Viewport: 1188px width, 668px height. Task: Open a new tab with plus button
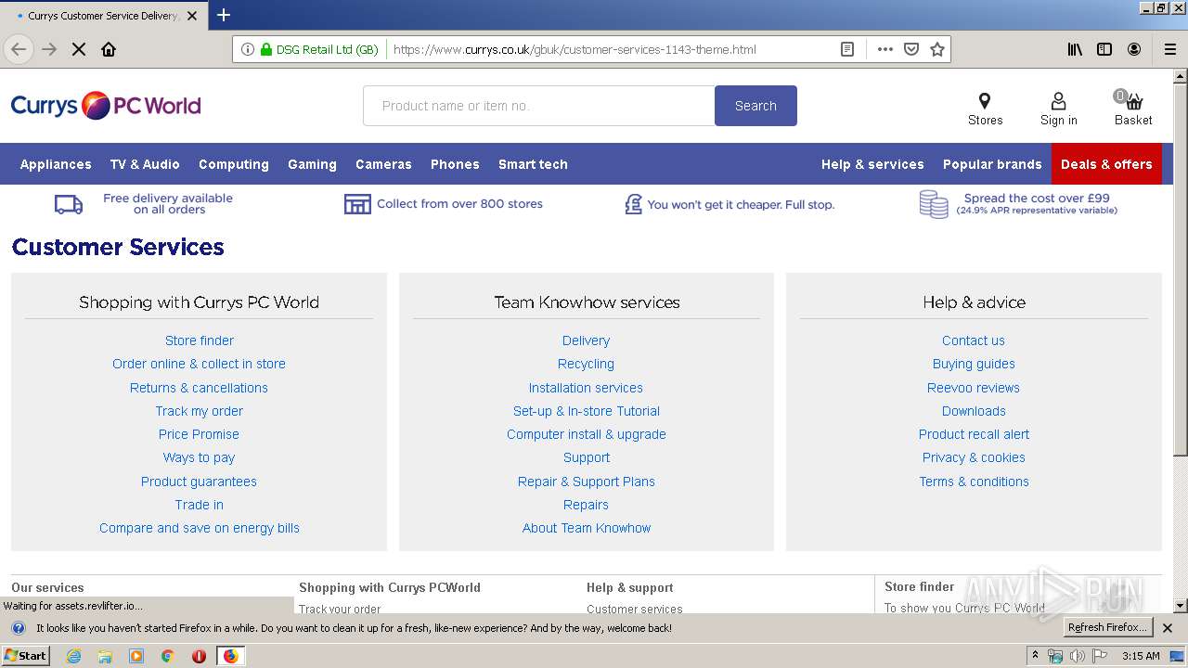(x=224, y=15)
